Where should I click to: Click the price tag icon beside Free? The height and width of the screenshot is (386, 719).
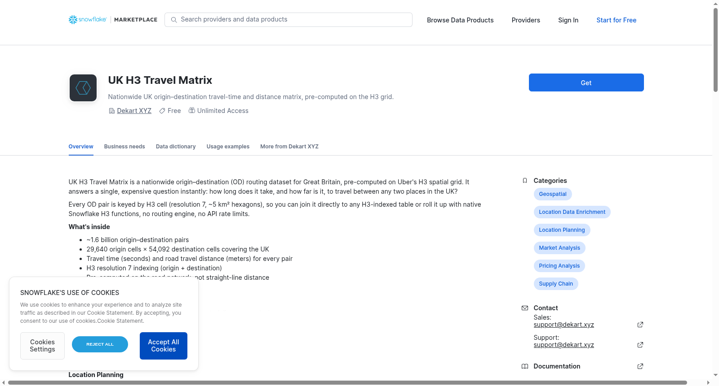coord(162,111)
